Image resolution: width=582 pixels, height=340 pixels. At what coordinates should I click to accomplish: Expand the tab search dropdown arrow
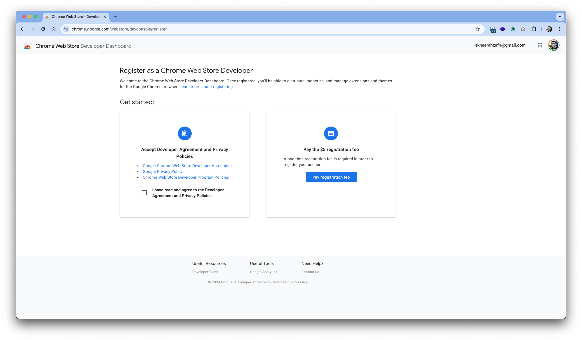click(560, 17)
